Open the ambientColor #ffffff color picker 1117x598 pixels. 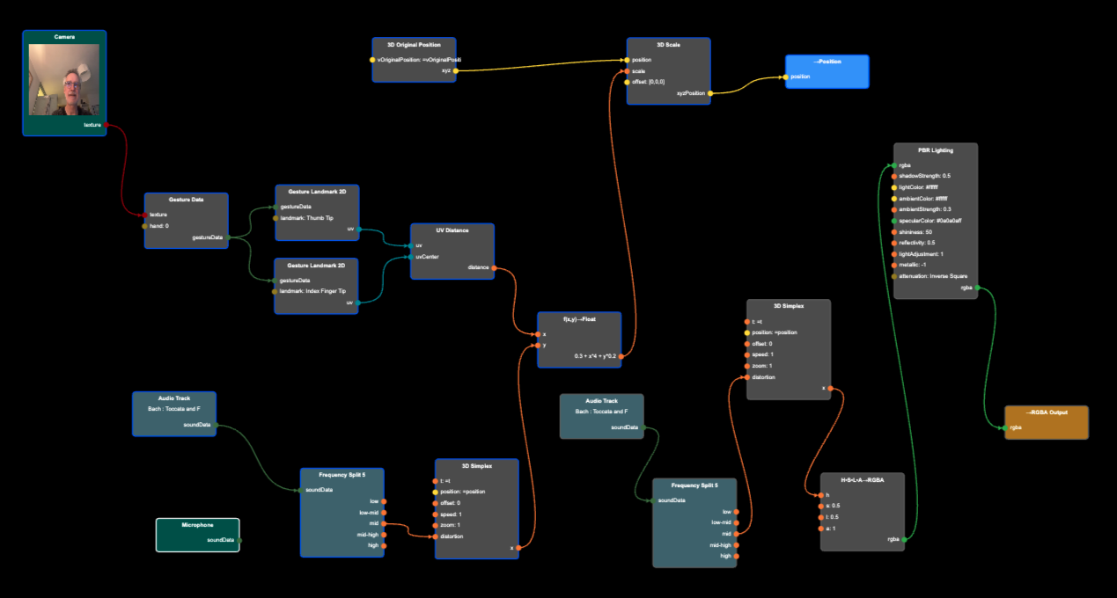tap(923, 199)
